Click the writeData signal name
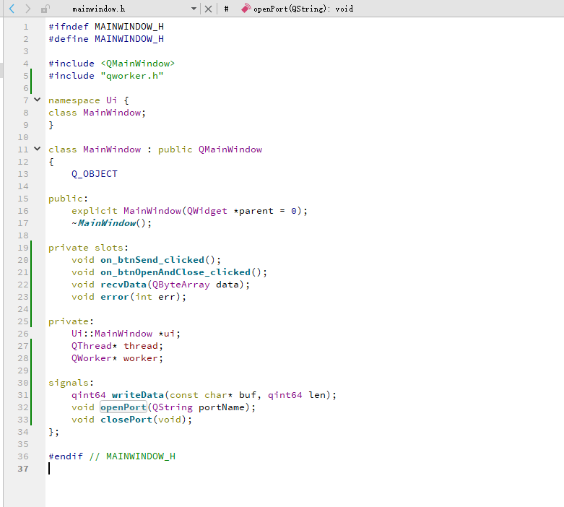Viewport: 564px width, 507px height. (x=138, y=395)
